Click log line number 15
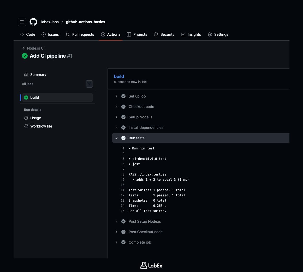 [122, 211]
